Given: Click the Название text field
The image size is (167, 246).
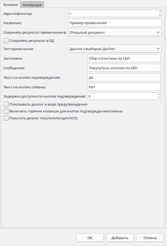Looking at the screenshot, I should pos(115,23).
